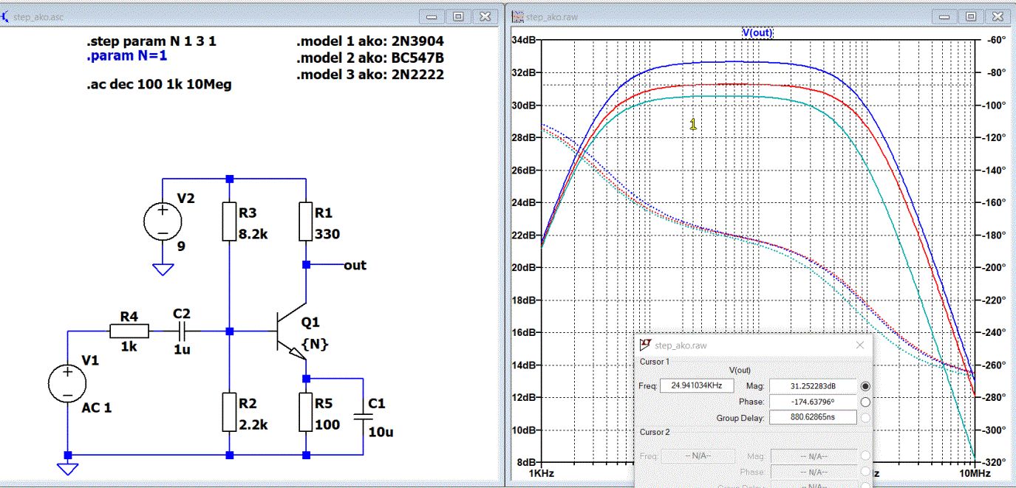Close the step_ako.raw cursor dialog

pyautogui.click(x=859, y=345)
